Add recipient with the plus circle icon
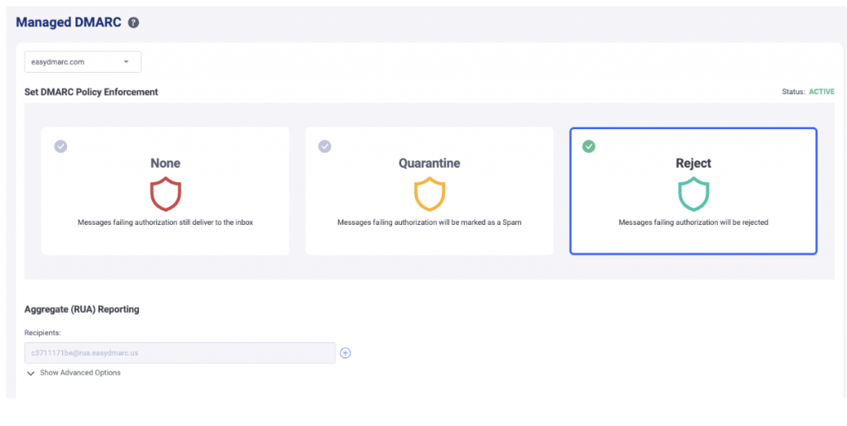Screen dimensions: 847x426 (346, 353)
